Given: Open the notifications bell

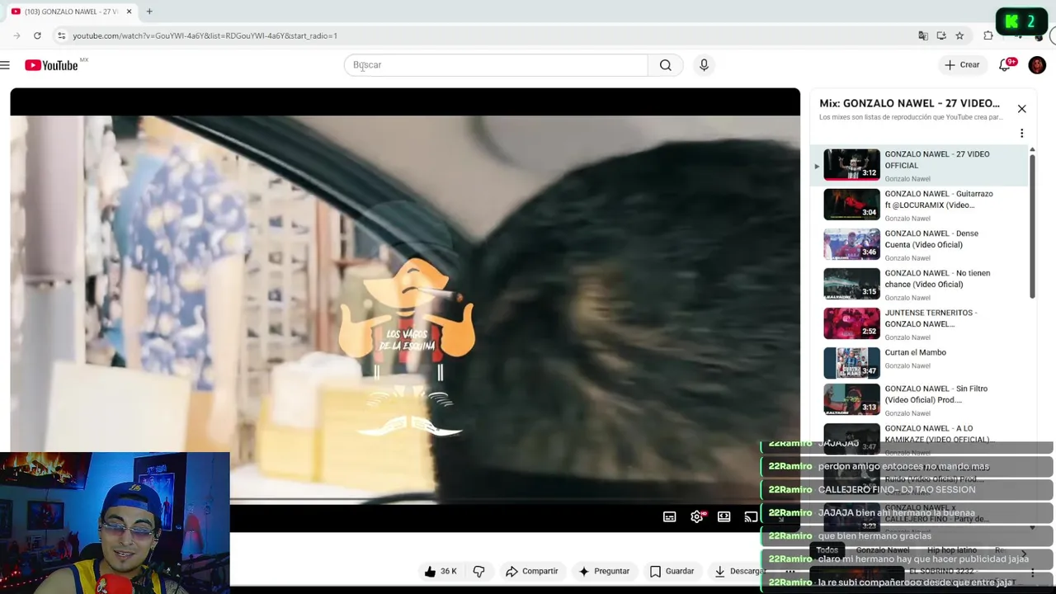Looking at the screenshot, I should 1005,65.
